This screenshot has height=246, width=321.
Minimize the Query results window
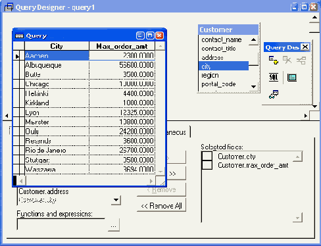pyautogui.click(x=140, y=36)
